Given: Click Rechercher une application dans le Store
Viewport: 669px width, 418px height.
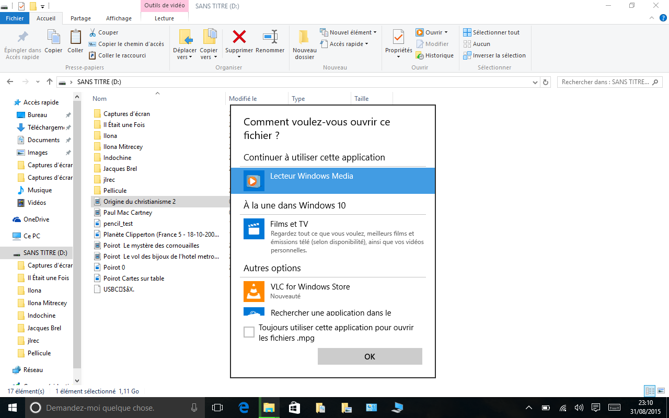Looking at the screenshot, I should [x=333, y=312].
